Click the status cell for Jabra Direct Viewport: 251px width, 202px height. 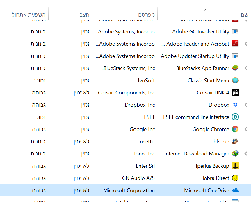[81, 178]
